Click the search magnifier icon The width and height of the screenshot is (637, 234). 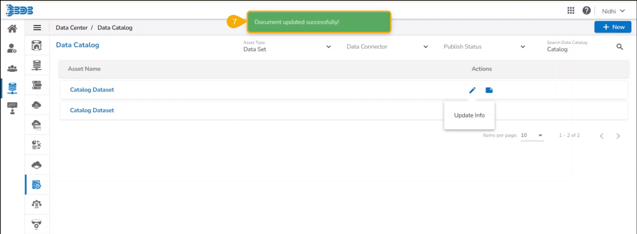click(620, 47)
